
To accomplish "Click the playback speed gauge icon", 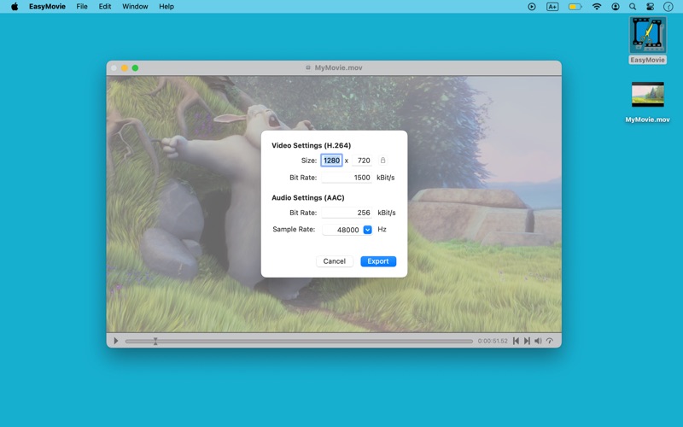I will 550,341.
